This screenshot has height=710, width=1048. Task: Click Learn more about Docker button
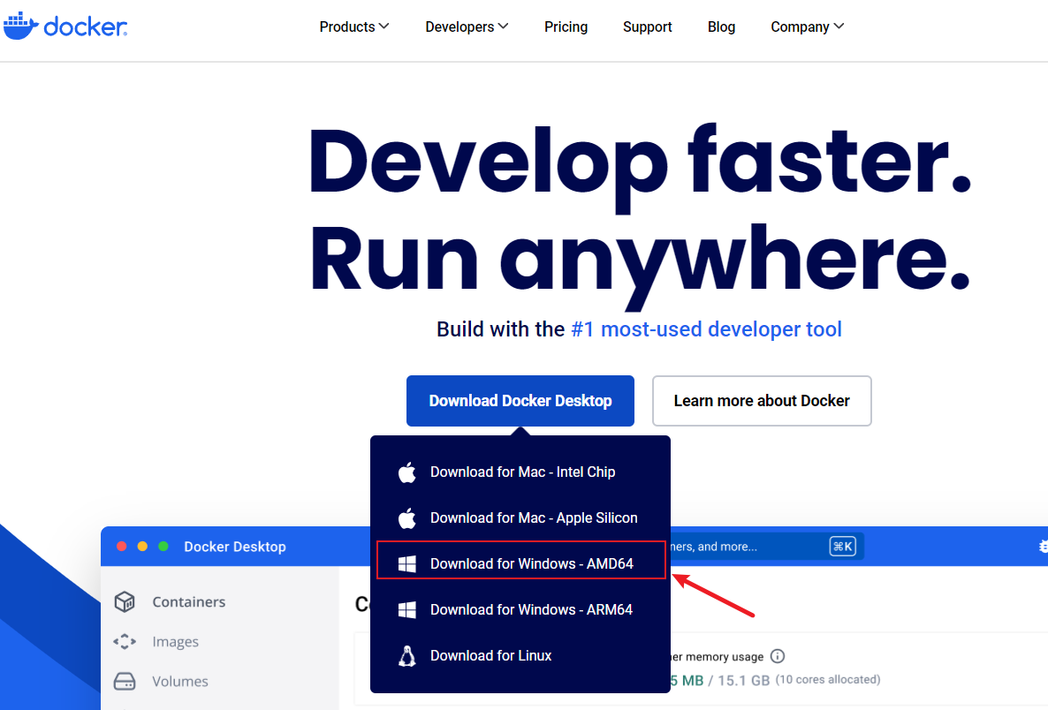(762, 401)
